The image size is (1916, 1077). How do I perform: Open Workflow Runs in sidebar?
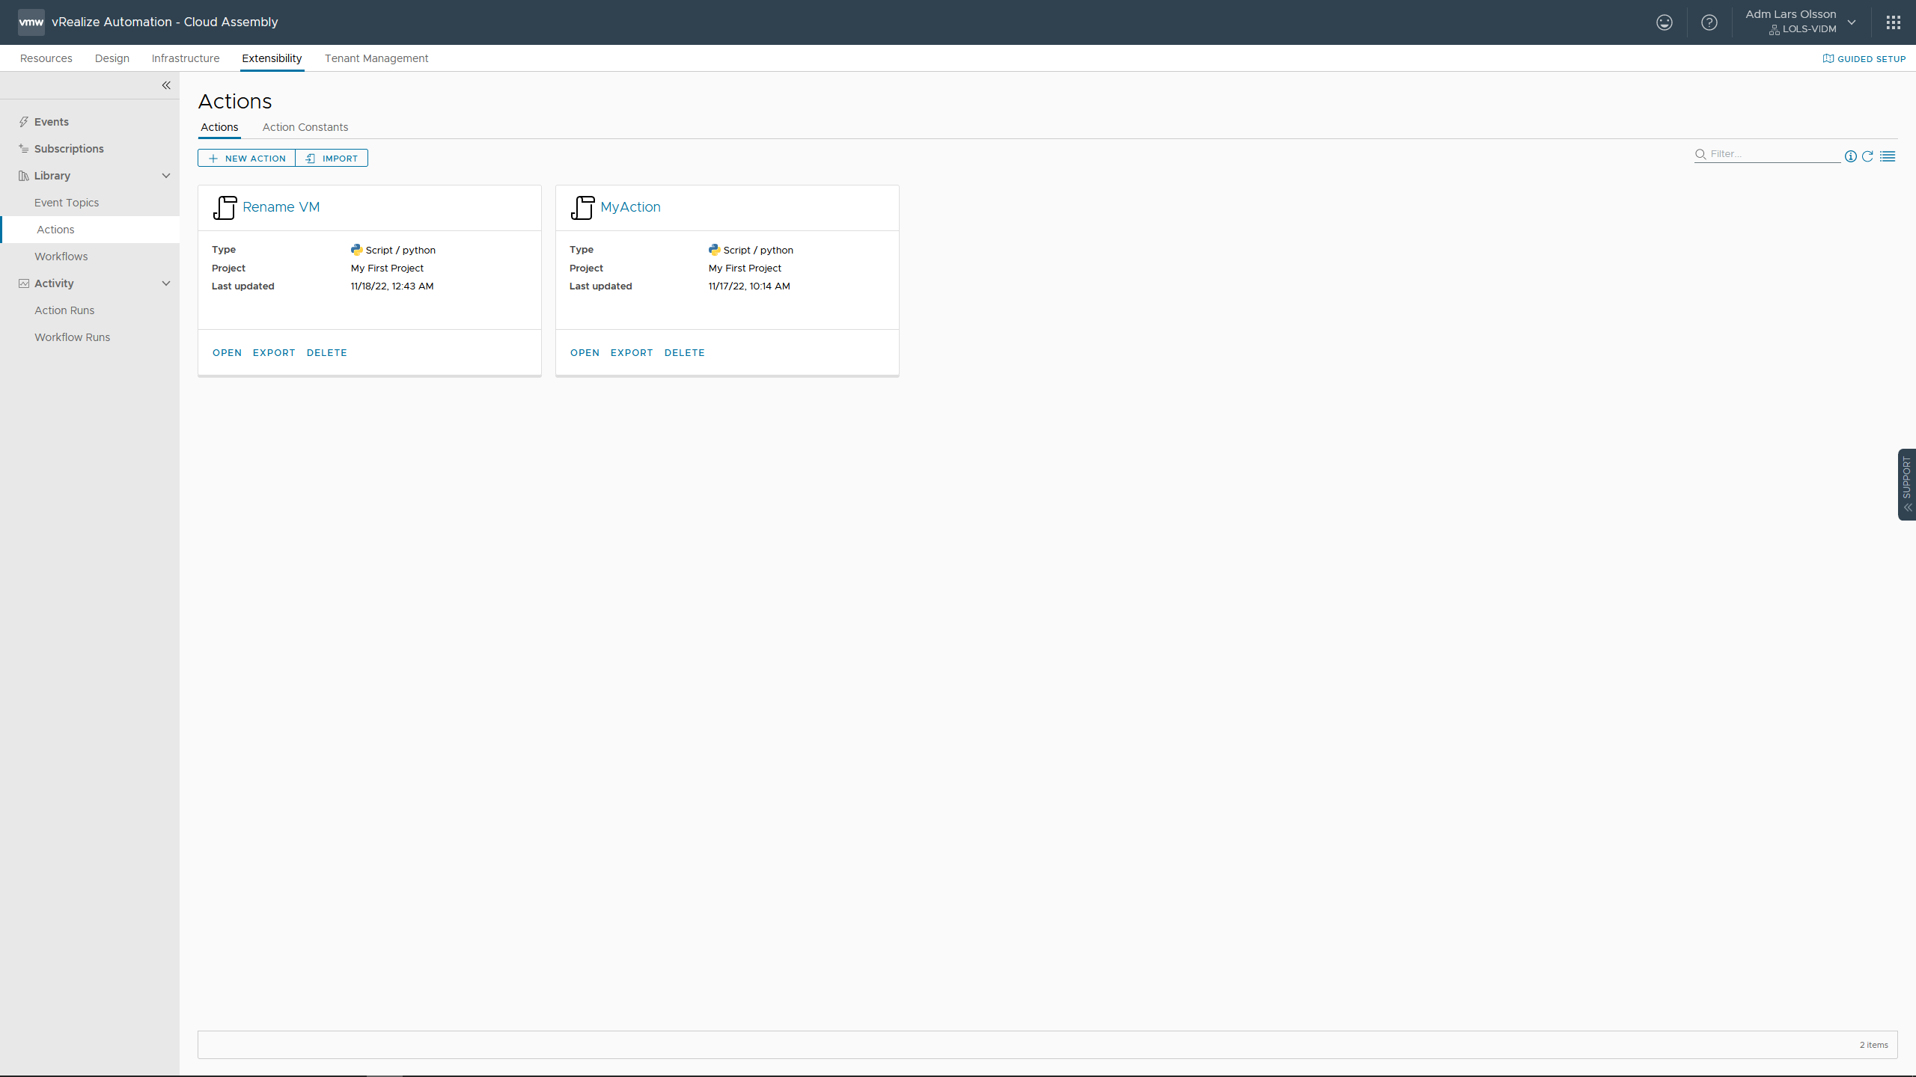pos(72,337)
